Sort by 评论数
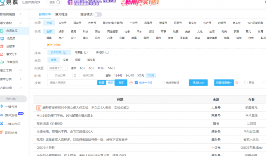266x156 pixels. tap(102, 52)
